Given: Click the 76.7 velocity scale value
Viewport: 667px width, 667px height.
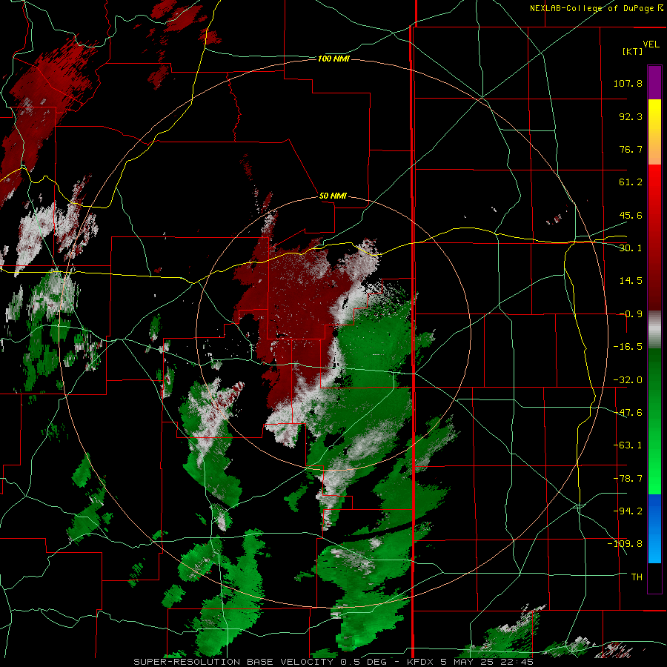Looking at the screenshot, I should pyautogui.click(x=631, y=149).
